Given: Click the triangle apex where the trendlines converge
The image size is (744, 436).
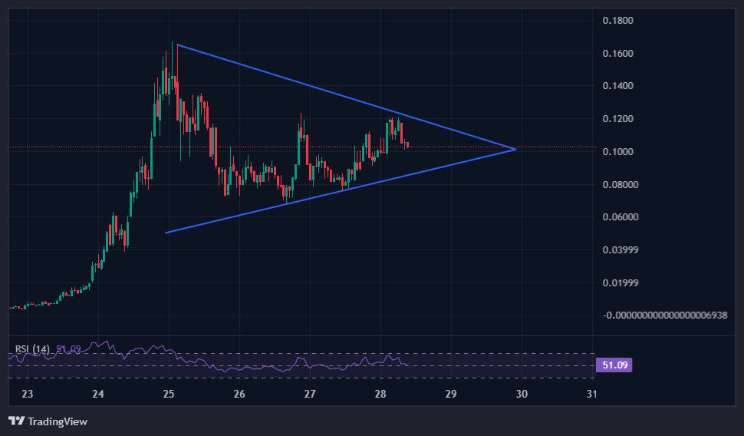Looking at the screenshot, I should 515,149.
